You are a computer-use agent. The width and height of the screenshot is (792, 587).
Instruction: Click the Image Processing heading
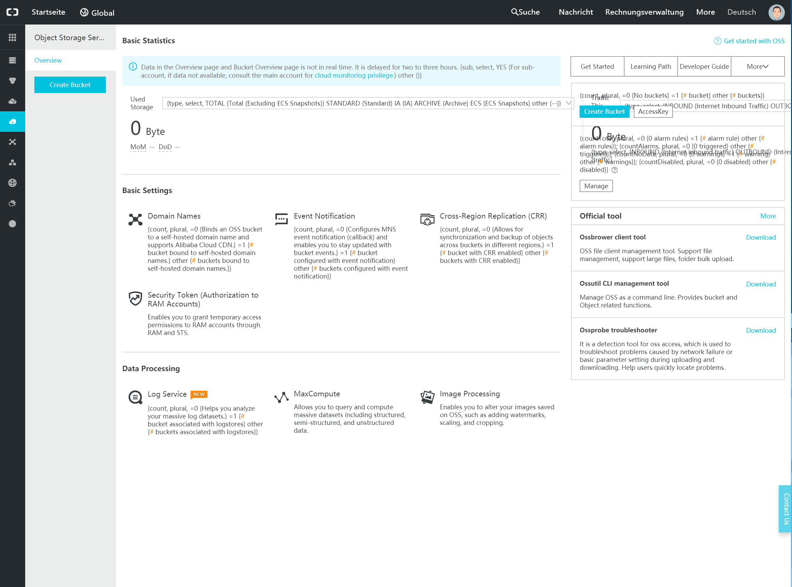[470, 394]
